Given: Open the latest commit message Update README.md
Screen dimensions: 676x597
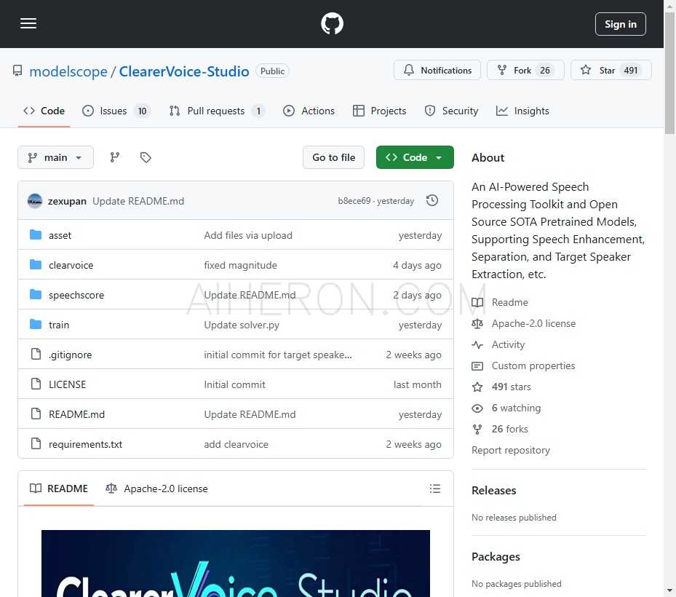Looking at the screenshot, I should tap(138, 201).
